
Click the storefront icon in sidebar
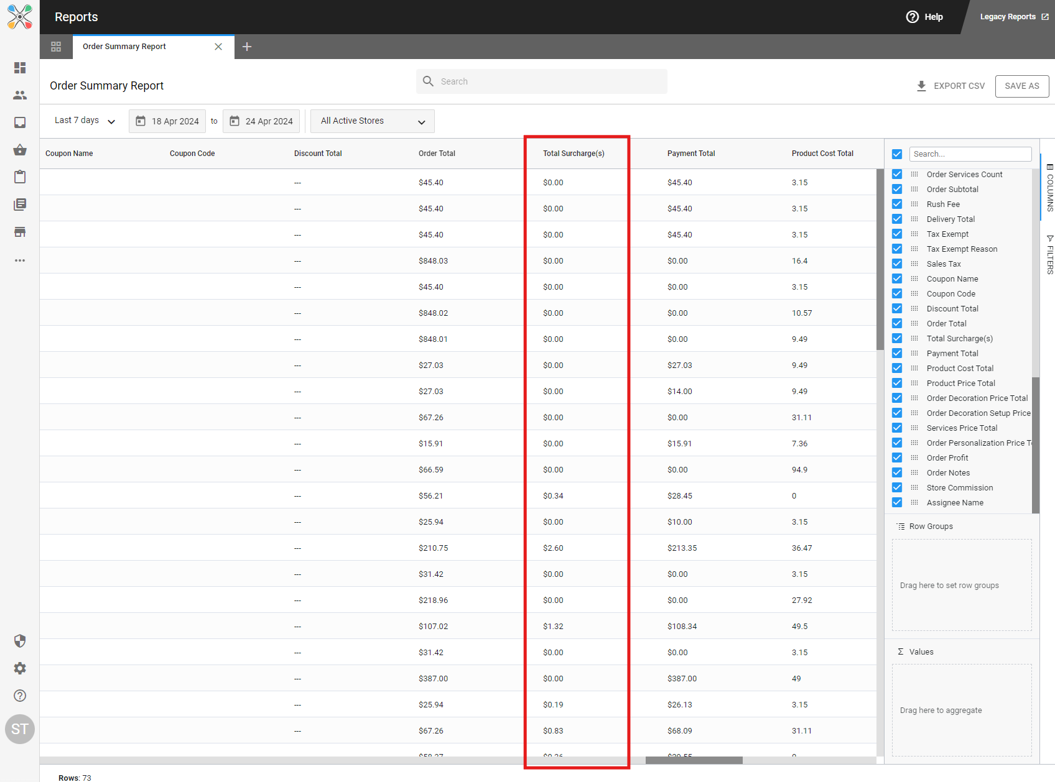click(20, 232)
